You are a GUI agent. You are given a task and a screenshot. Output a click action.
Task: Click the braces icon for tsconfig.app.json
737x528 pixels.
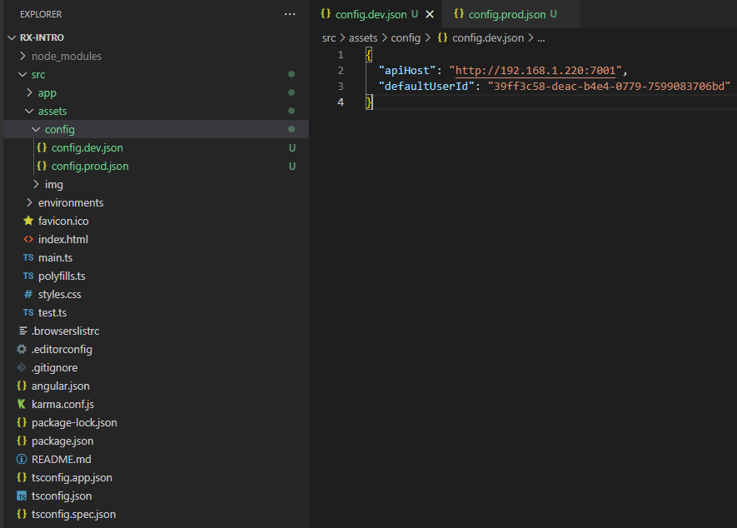[x=22, y=477]
